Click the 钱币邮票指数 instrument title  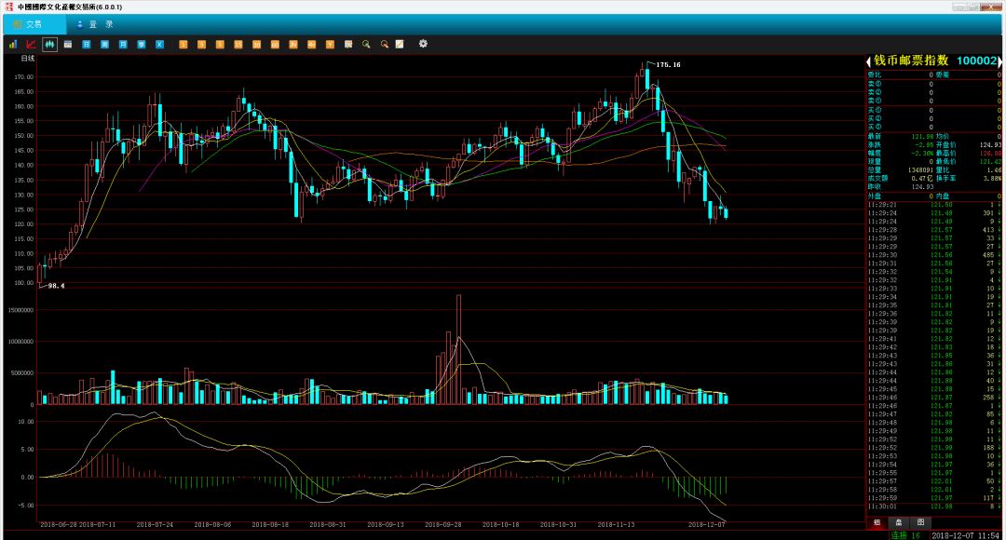(910, 61)
